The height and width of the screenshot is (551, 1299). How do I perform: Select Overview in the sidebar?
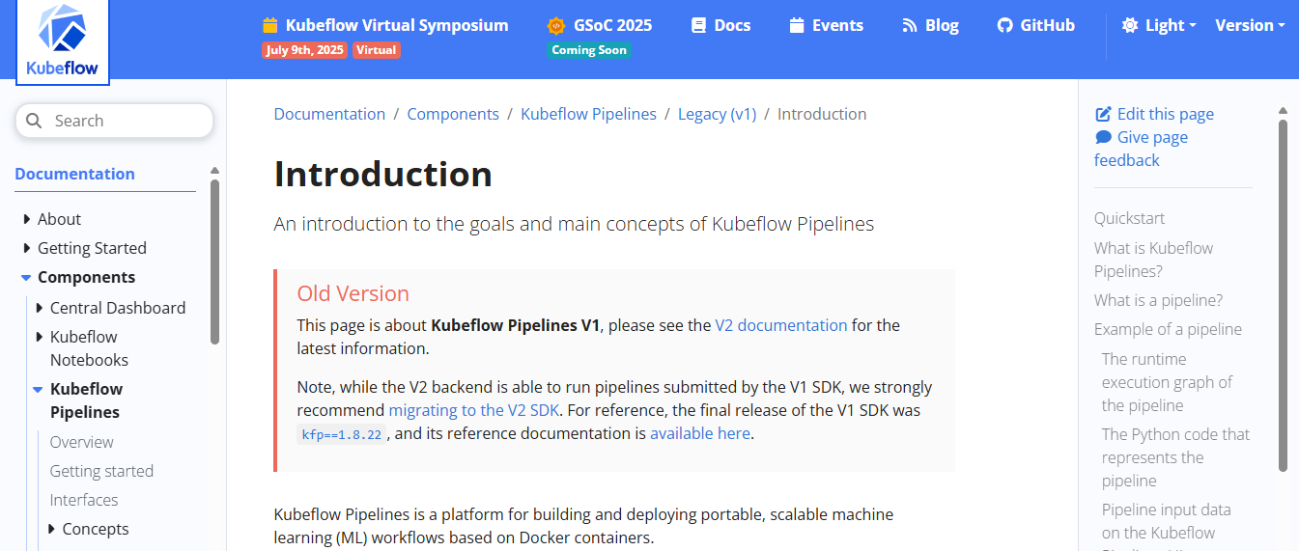coord(82,442)
